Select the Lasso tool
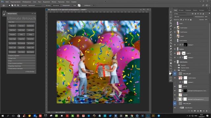The image size is (211, 118). [171, 18]
